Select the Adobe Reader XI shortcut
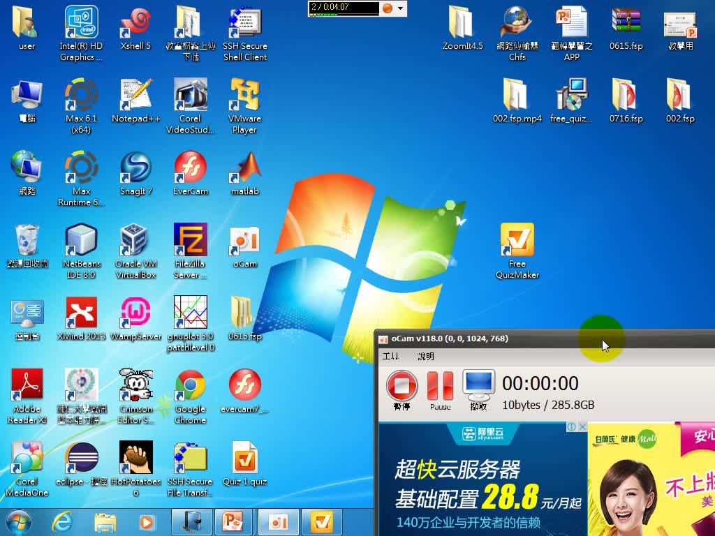Image resolution: width=715 pixels, height=536 pixels. (27, 396)
